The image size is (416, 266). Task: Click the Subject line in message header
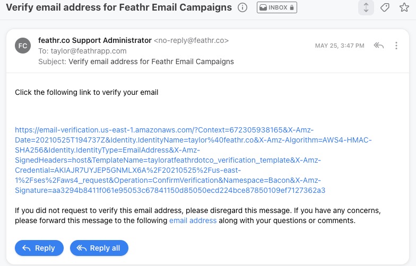click(136, 61)
